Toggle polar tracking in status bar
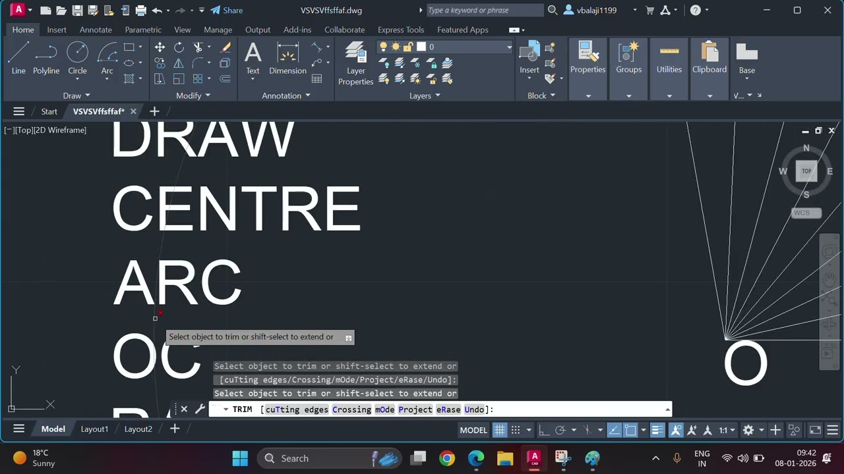Screen dimensions: 844x474 [x=560, y=430]
